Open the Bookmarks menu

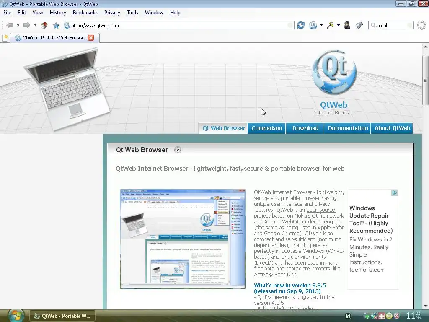[85, 13]
